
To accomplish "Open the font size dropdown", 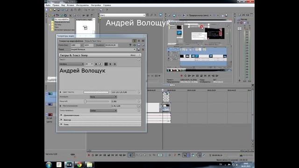I will click(x=89, y=64).
